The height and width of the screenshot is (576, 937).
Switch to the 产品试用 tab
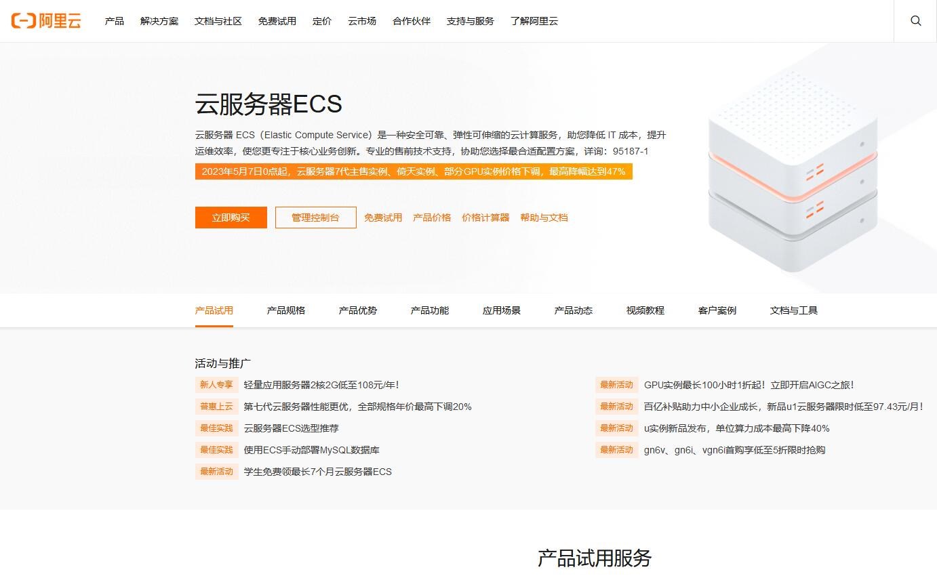[214, 310]
